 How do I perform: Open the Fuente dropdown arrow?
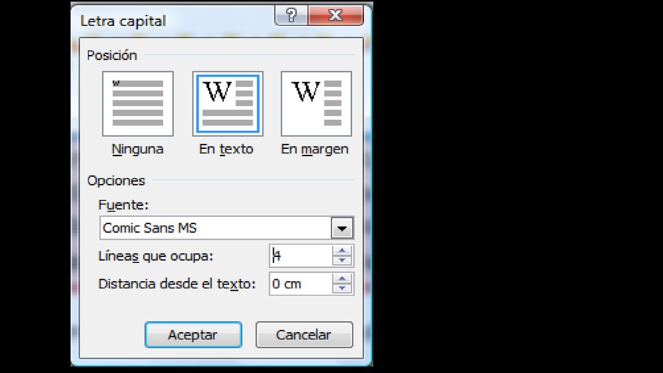tap(342, 229)
